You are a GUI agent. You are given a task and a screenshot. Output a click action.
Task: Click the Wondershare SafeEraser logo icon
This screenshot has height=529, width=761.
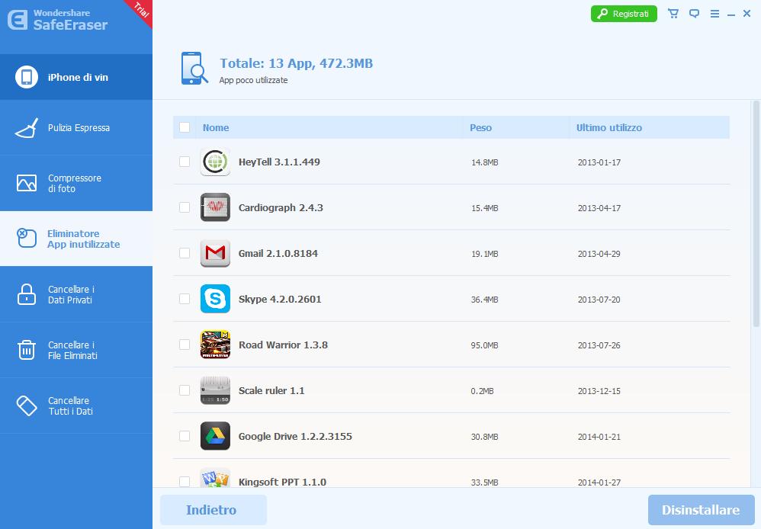coord(18,20)
